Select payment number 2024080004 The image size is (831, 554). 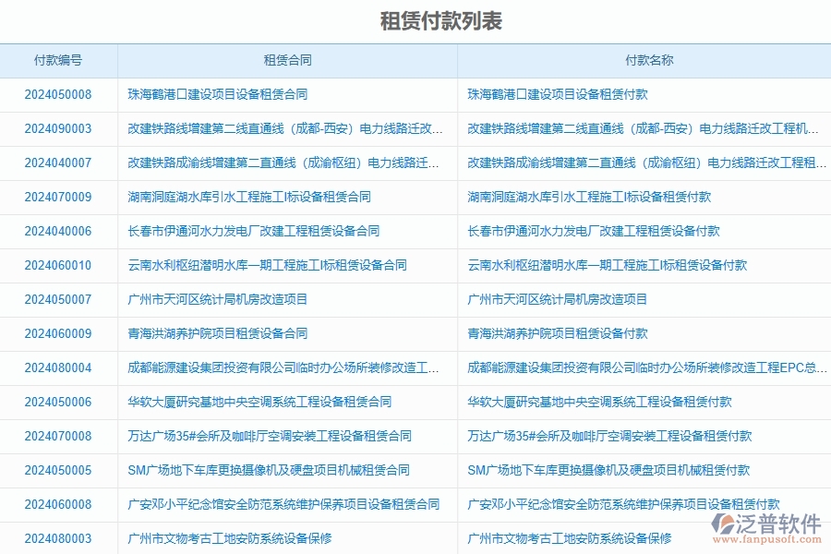point(57,367)
